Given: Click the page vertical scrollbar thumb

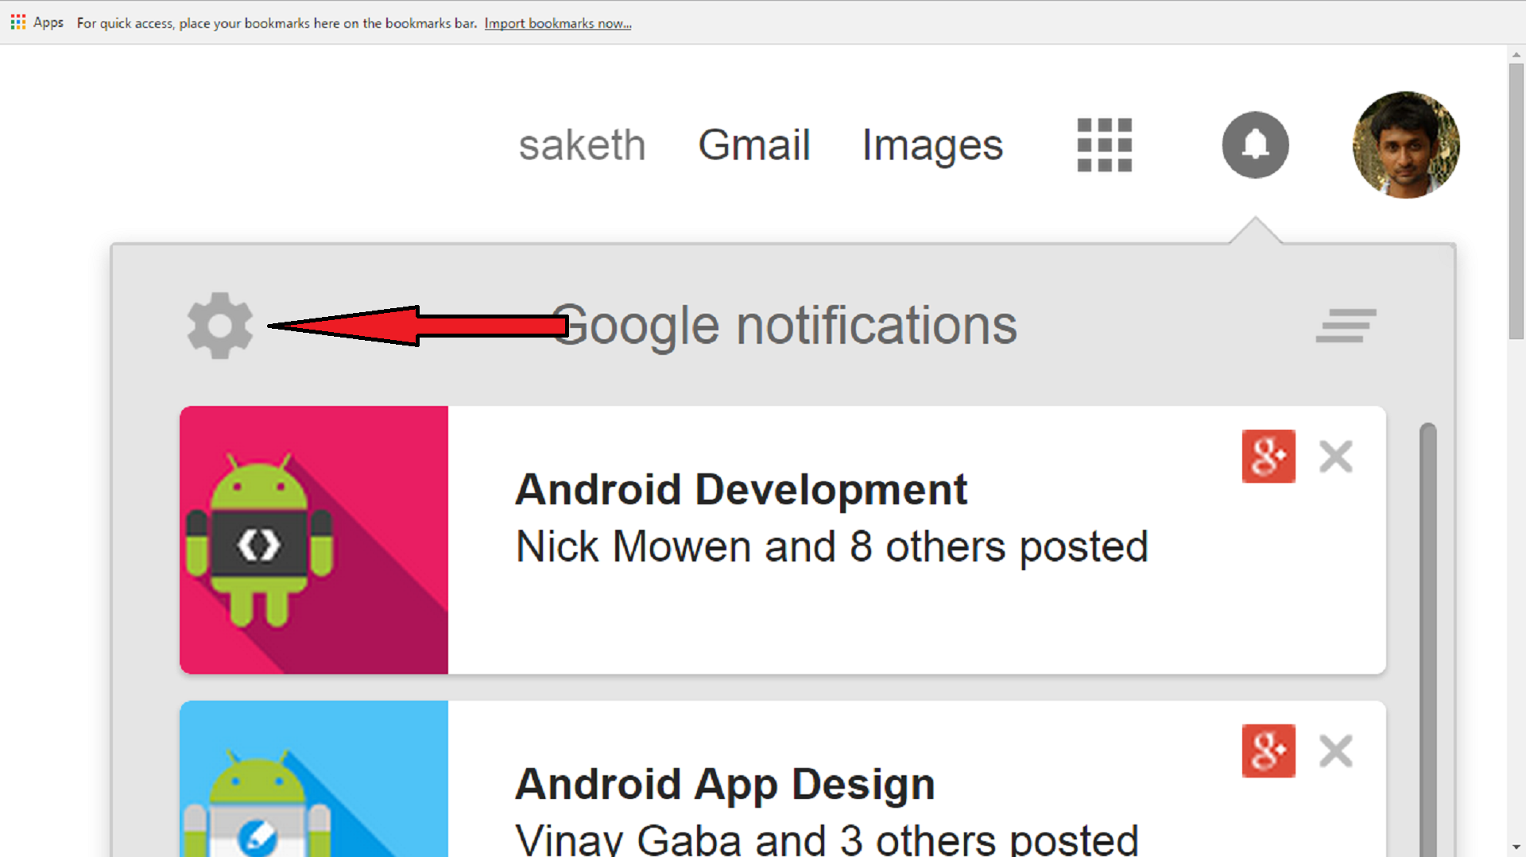Looking at the screenshot, I should [1516, 201].
